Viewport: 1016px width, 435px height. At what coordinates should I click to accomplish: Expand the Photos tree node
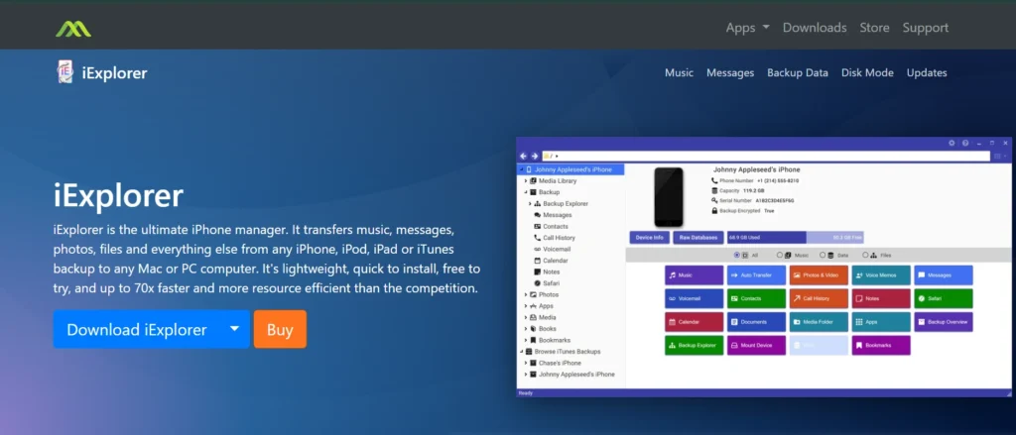point(526,294)
